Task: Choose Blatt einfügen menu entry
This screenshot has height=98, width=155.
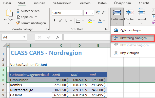Action: [x=133, y=53]
